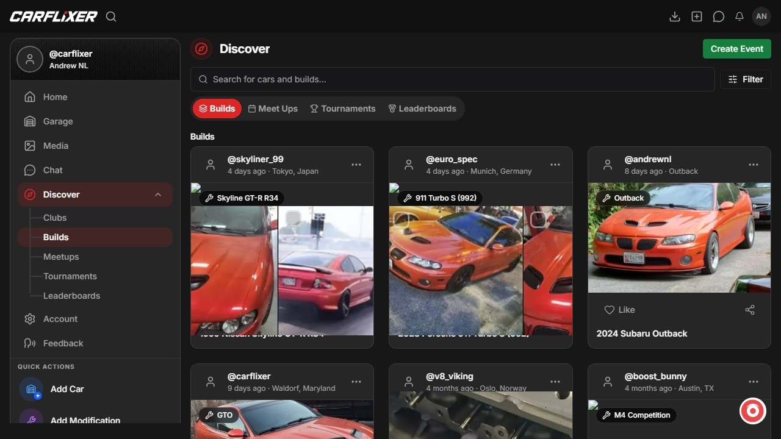Open the @euro_spec profile link
Screen dimensions: 781x439
pos(452,159)
